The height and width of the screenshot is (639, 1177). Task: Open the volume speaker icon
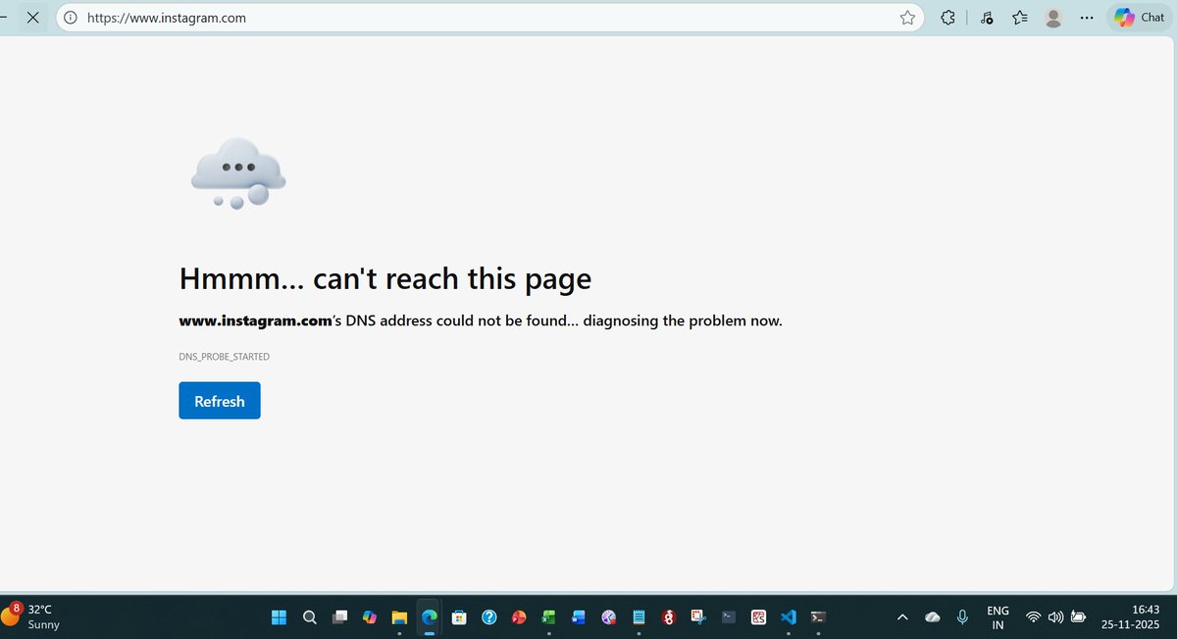pyautogui.click(x=1056, y=617)
